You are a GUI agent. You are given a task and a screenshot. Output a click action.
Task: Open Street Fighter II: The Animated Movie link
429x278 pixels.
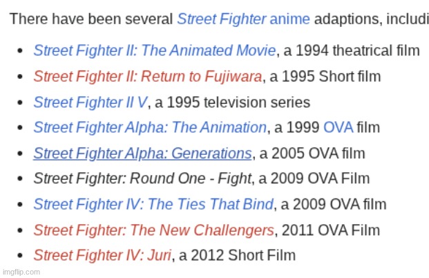tap(155, 50)
